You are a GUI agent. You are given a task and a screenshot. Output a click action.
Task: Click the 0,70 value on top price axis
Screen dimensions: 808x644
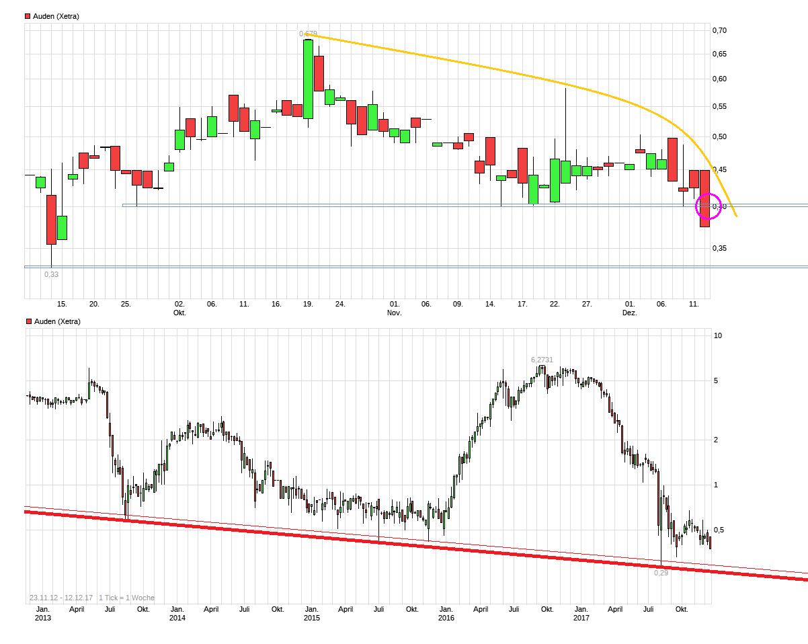point(719,30)
